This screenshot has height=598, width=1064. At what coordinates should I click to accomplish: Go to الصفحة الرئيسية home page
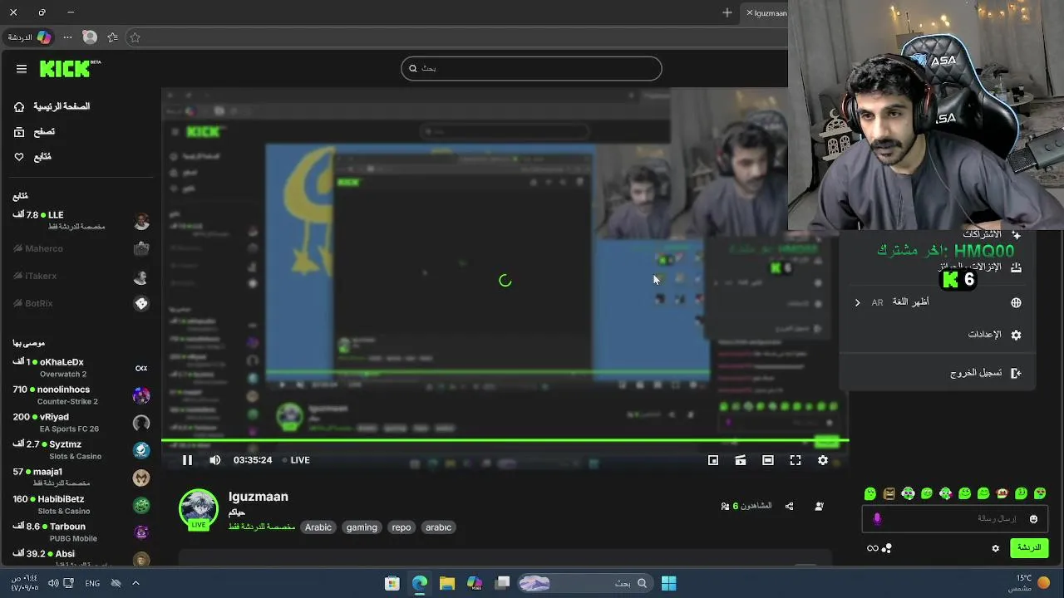52,106
